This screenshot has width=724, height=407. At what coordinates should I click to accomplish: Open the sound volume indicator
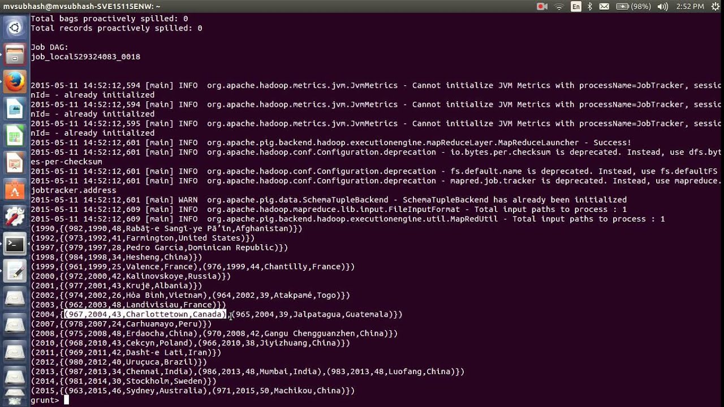[663, 6]
